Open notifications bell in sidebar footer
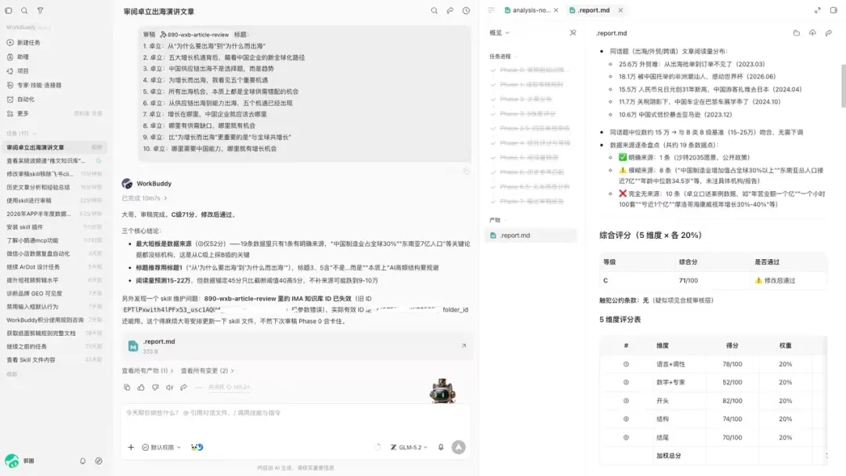The width and height of the screenshot is (846, 476). (82, 461)
